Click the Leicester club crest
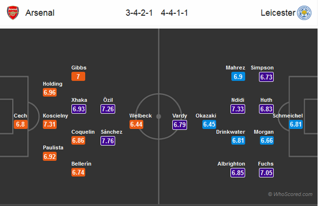 point(304,13)
